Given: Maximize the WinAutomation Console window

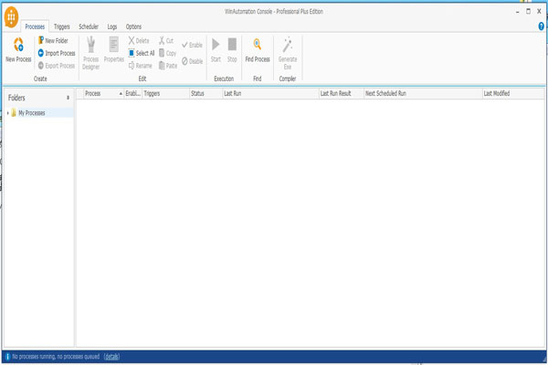Looking at the screenshot, I should [x=528, y=12].
